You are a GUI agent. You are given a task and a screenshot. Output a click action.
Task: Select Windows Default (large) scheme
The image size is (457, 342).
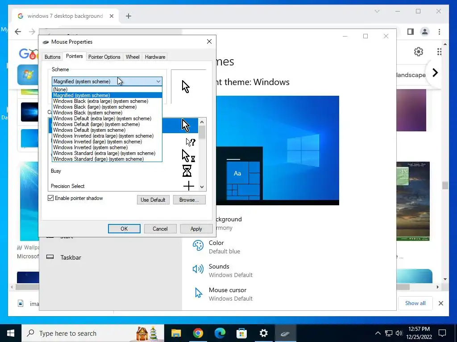[x=107, y=125]
